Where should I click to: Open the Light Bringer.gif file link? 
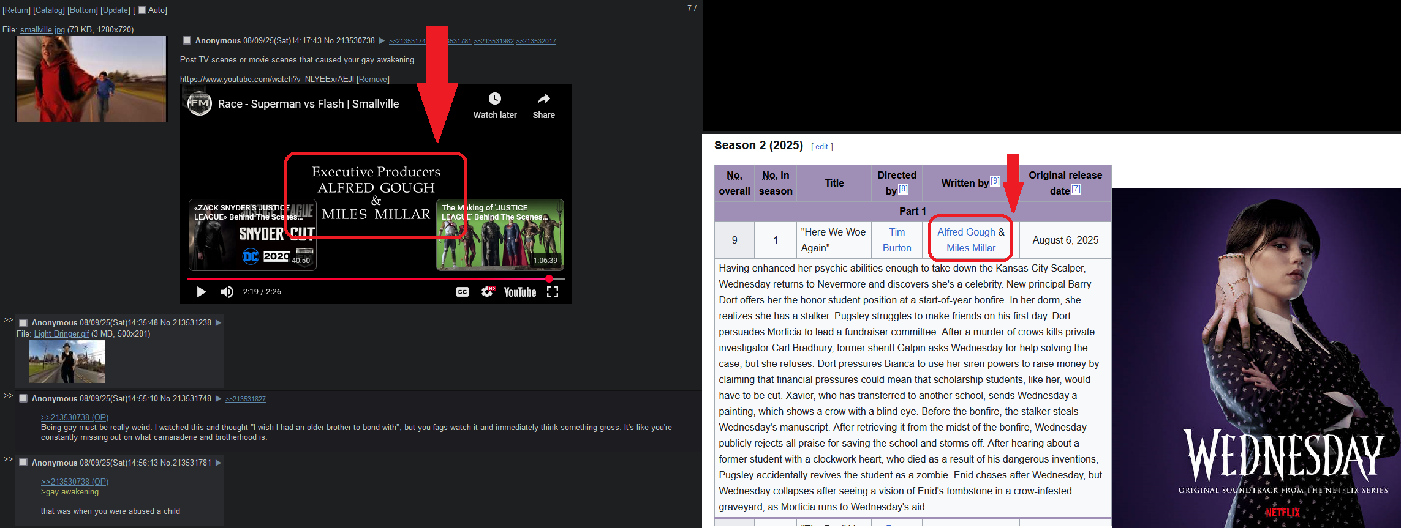pos(61,333)
